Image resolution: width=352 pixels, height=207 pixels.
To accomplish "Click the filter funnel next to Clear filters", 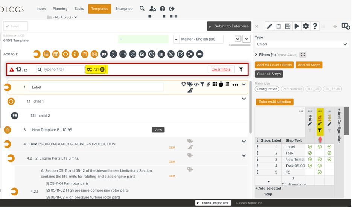I will (241, 70).
